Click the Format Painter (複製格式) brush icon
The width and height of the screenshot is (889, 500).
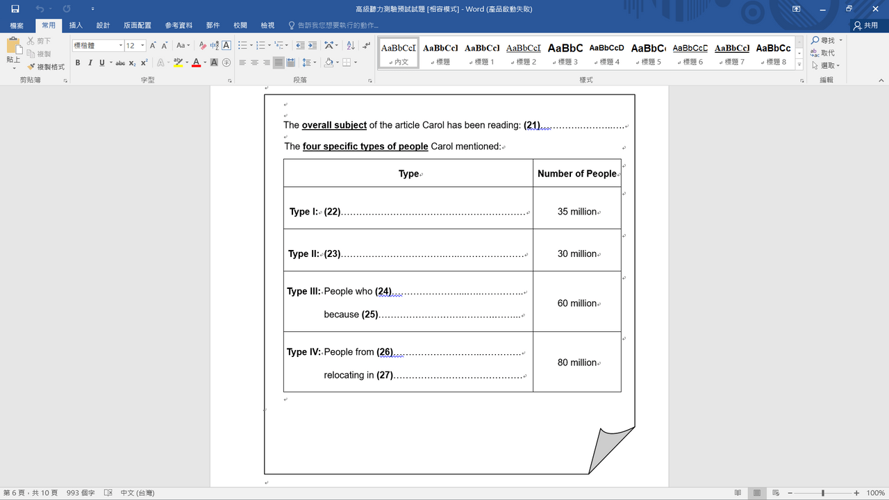pos(31,67)
